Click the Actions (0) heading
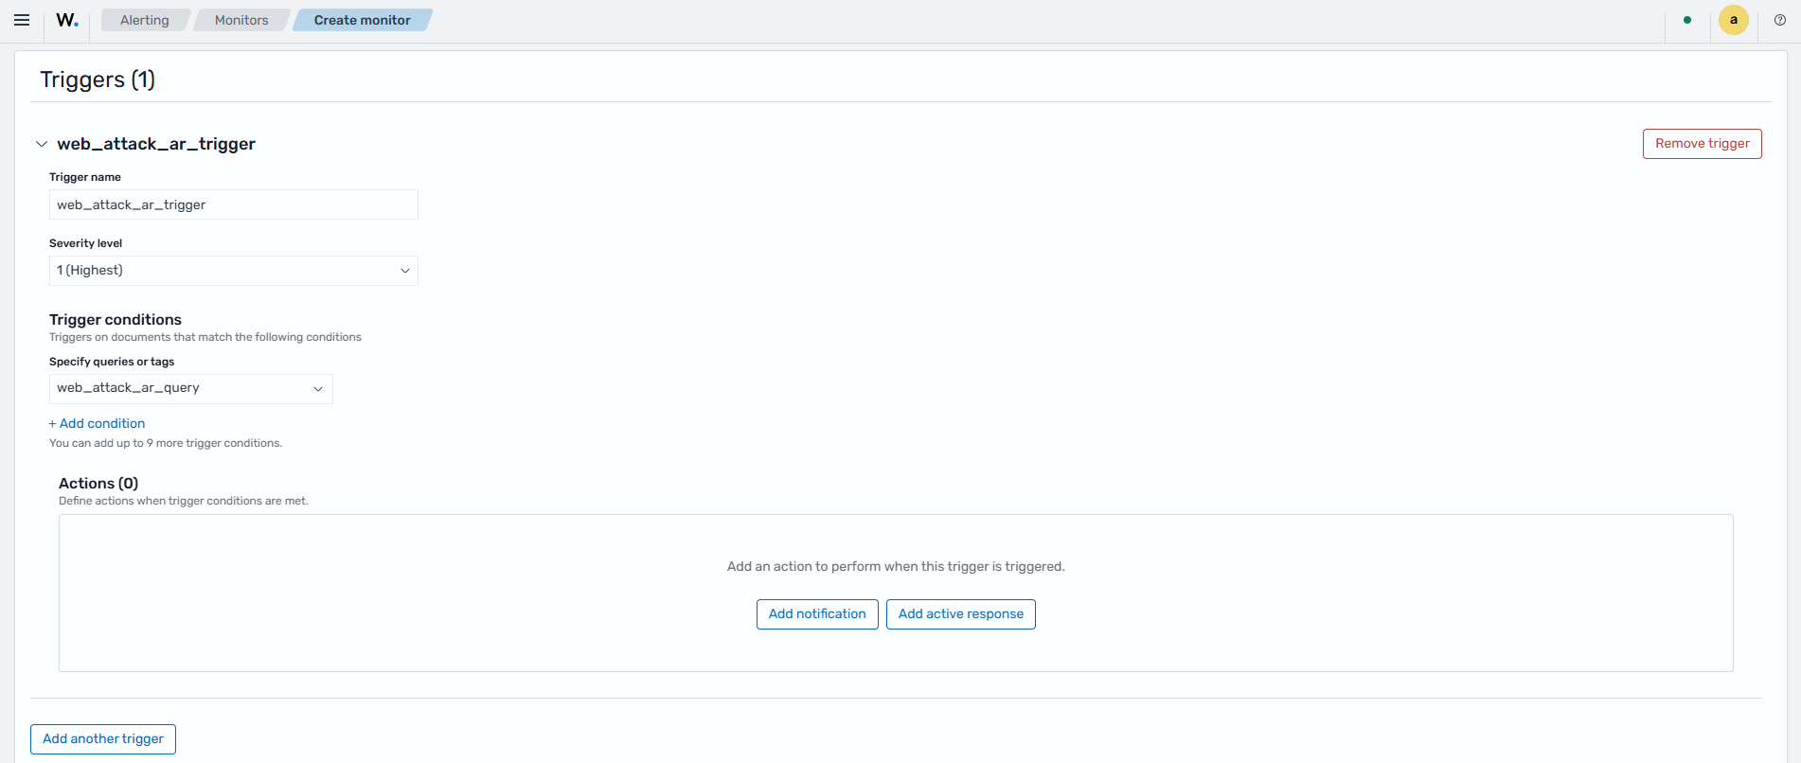 [98, 484]
